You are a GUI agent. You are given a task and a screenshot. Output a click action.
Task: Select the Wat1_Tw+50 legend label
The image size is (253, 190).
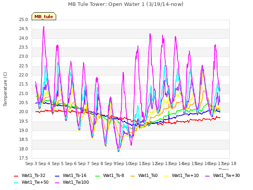[35, 182]
